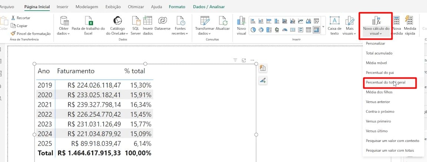Image resolution: width=427 pixels, height=162 pixels.
Task: Click the add-visual-elements button beside table
Action: point(262,68)
